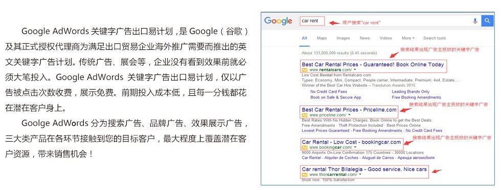Click the microphone voice search icon
Screen dimensions: 501x190
475,21
